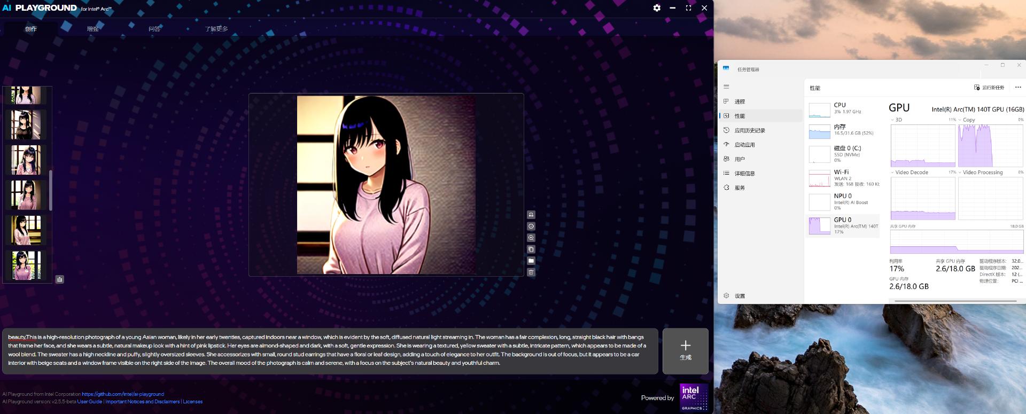The height and width of the screenshot is (414, 1026).
Task: Select the 磁盘 0 (C:) performance entry
Action: [843, 154]
